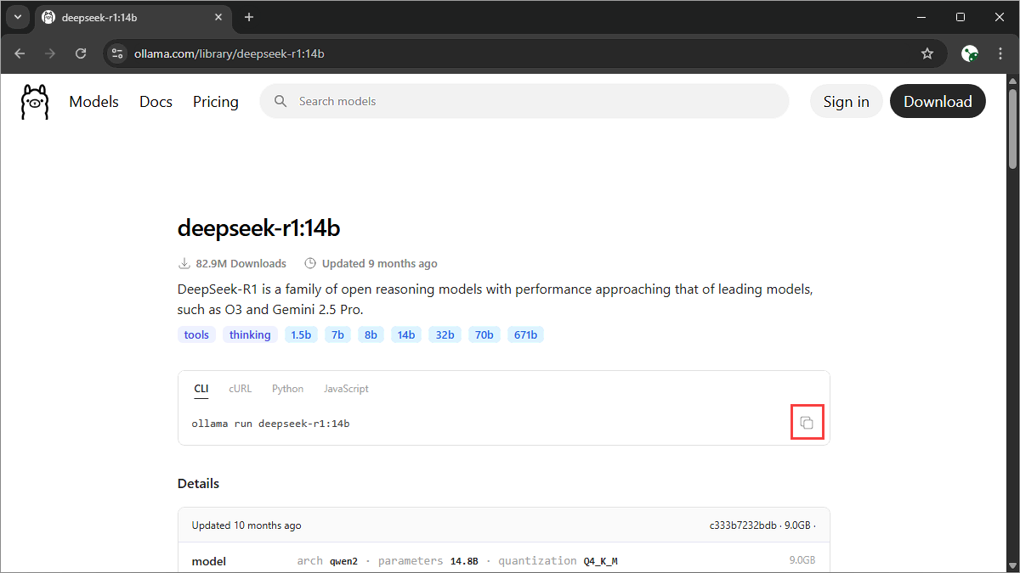The image size is (1020, 573).
Task: Open the tab search dropdown arrow
Action: [17, 17]
